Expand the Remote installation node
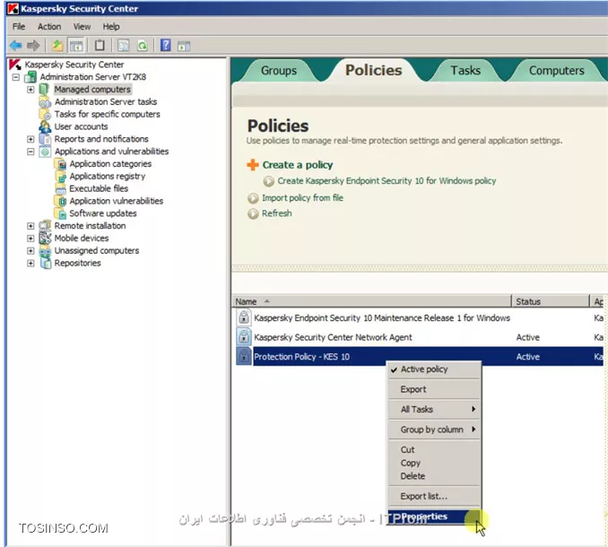608x547 pixels. pos(30,226)
